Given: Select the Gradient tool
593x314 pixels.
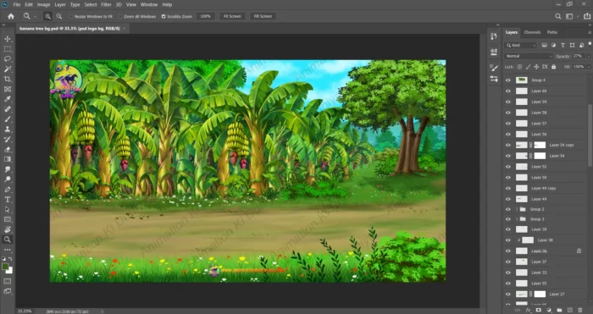Looking at the screenshot, I should pyautogui.click(x=7, y=159).
